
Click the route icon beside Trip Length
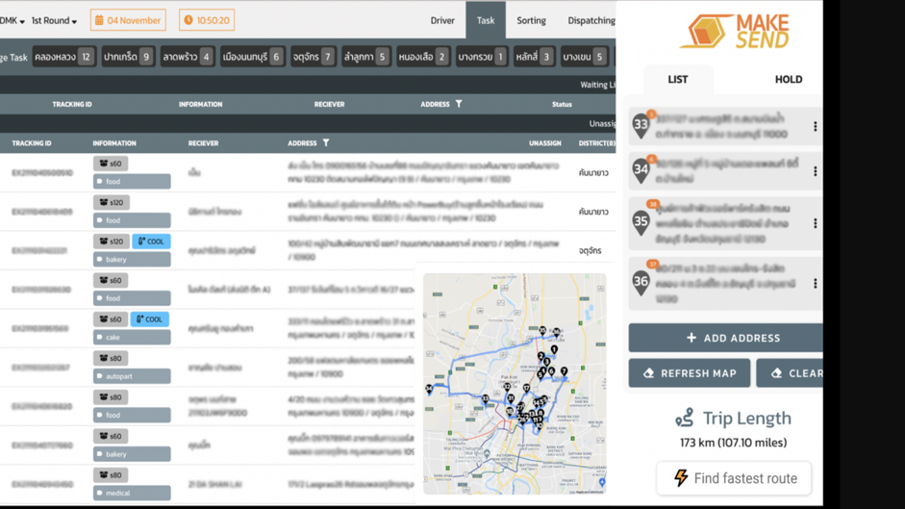pyautogui.click(x=684, y=419)
